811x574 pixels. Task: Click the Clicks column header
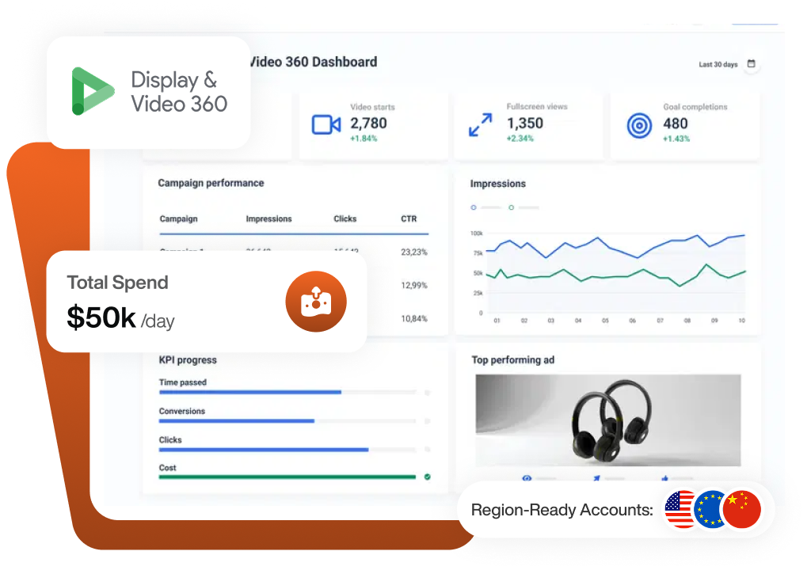point(345,219)
